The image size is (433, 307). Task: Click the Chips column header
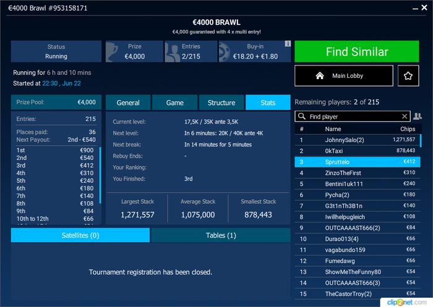[x=408, y=129]
